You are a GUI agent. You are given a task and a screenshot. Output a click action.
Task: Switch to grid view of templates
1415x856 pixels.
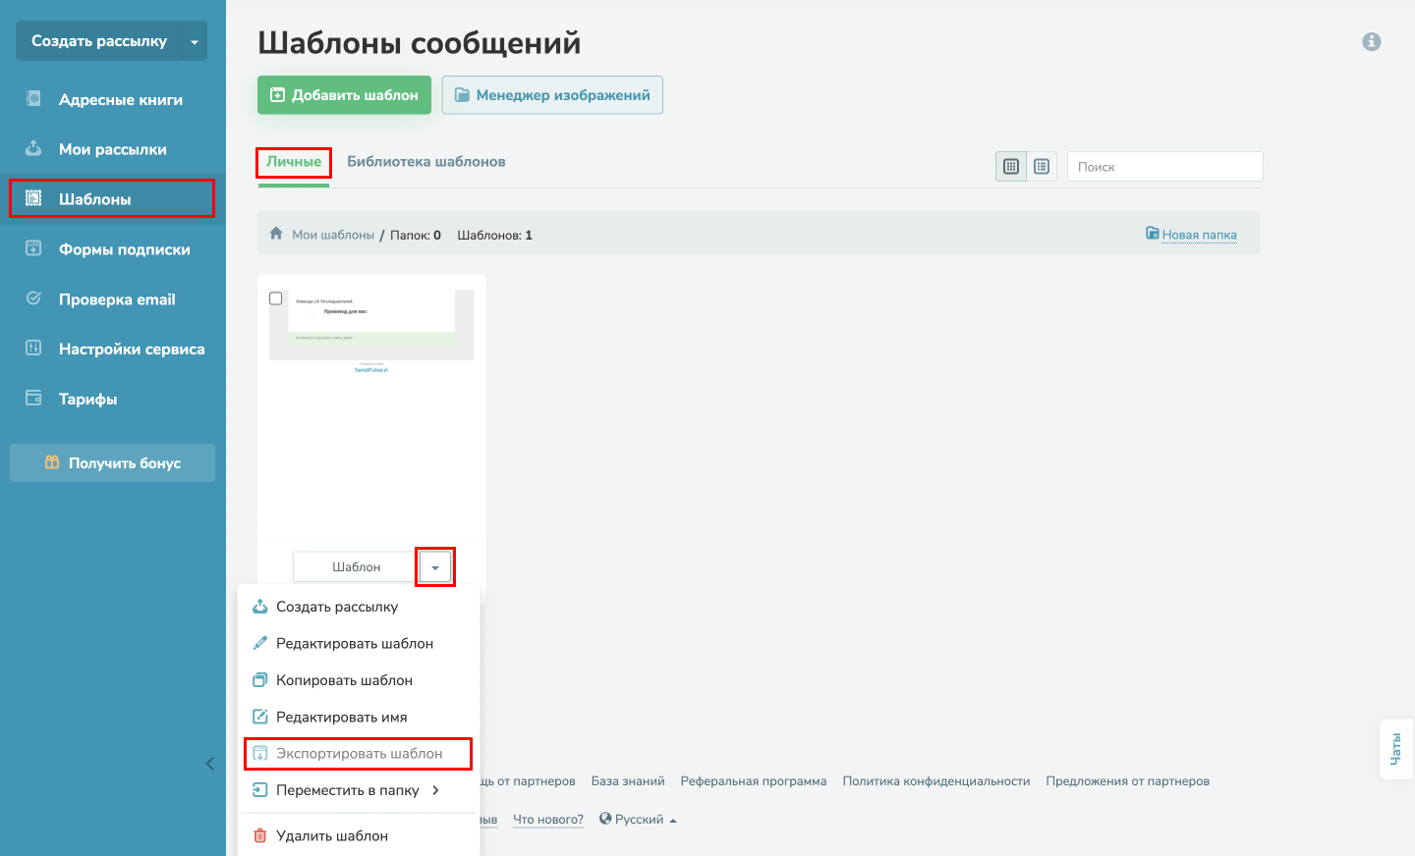pos(1010,166)
